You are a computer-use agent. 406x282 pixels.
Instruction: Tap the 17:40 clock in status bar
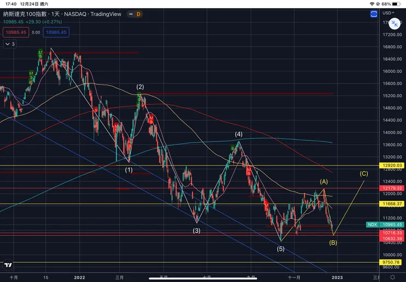click(11, 4)
